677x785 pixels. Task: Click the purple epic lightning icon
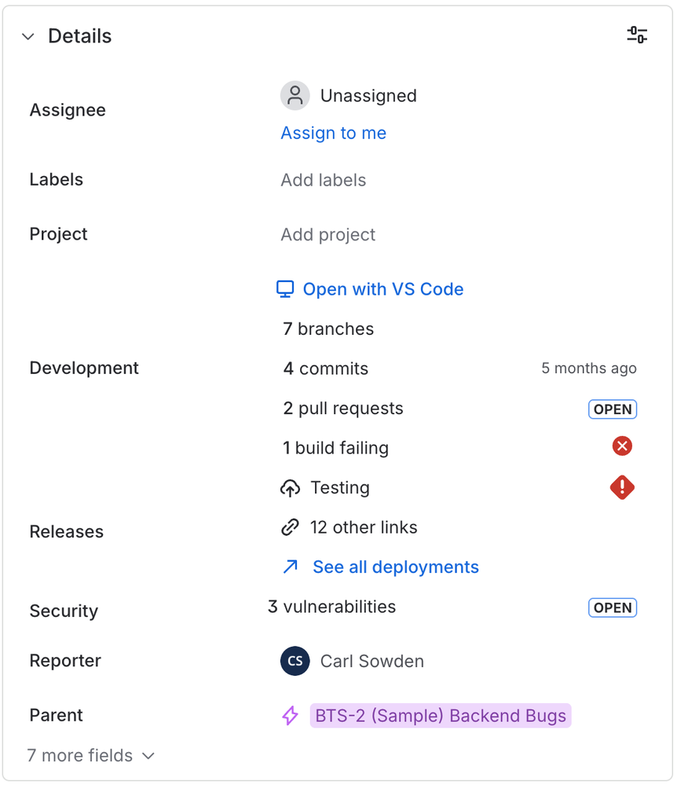(290, 716)
